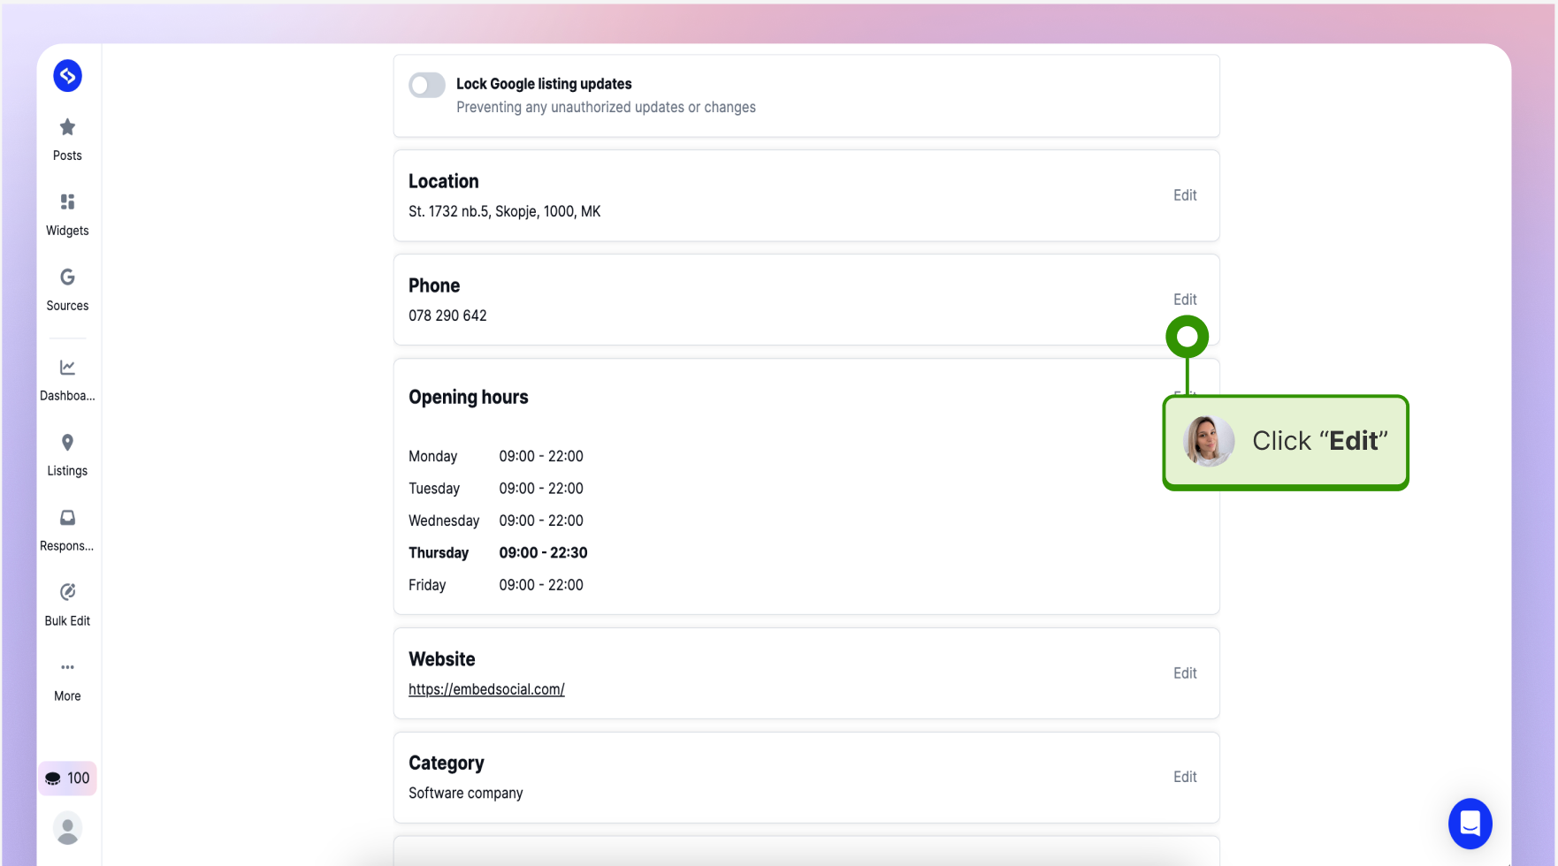The image size is (1558, 866).
Task: Open the Dashboard chart icon
Action: (67, 367)
